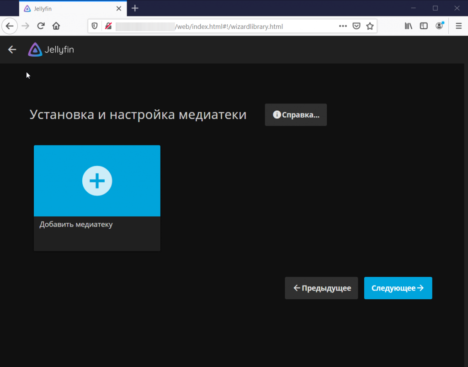Screen dimensions: 468x367
Task: Proceed with the Следующее button
Action: 398,288
